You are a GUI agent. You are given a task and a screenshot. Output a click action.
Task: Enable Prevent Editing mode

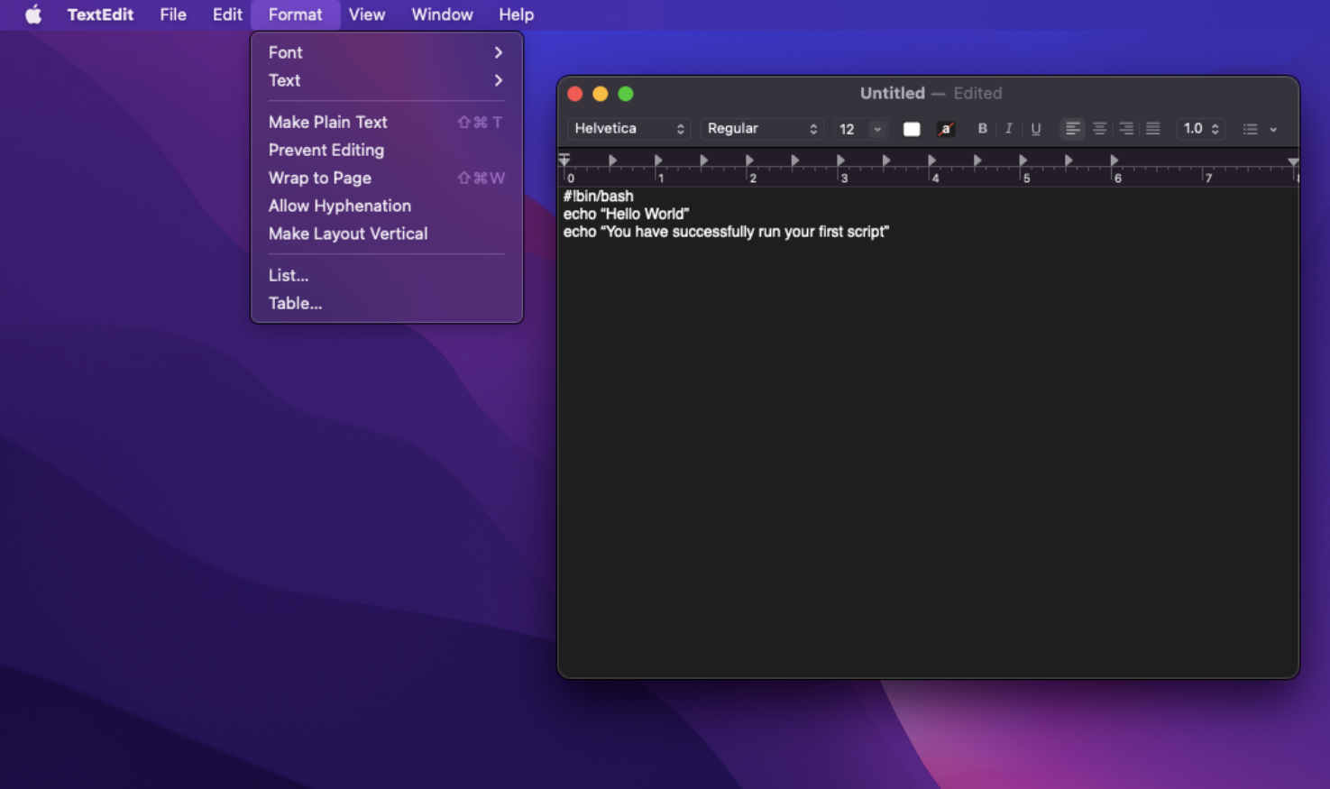coord(326,150)
